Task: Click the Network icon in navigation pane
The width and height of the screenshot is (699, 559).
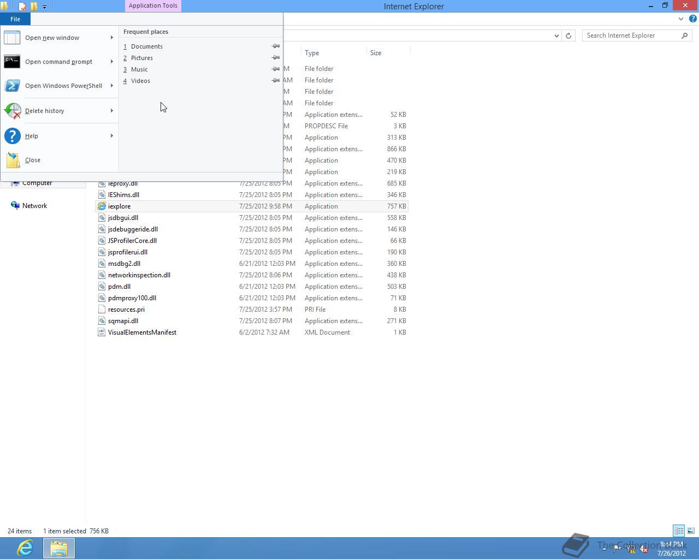Action: tap(15, 206)
